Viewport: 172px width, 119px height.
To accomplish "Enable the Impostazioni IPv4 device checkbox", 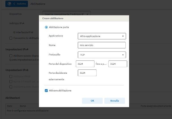I will click(x=11, y=56).
